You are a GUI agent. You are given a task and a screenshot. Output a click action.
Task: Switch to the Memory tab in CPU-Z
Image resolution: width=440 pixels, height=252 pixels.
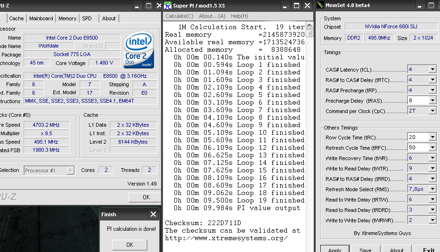click(x=67, y=18)
